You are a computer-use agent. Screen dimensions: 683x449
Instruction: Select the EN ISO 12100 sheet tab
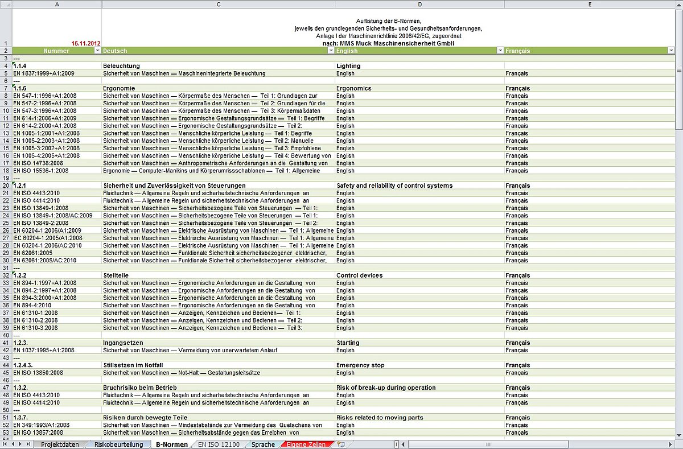[219, 444]
